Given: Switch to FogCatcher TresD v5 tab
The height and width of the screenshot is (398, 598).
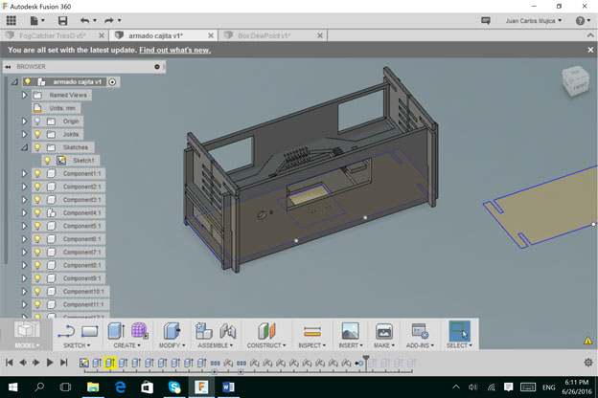Looking at the screenshot, I should point(55,35).
